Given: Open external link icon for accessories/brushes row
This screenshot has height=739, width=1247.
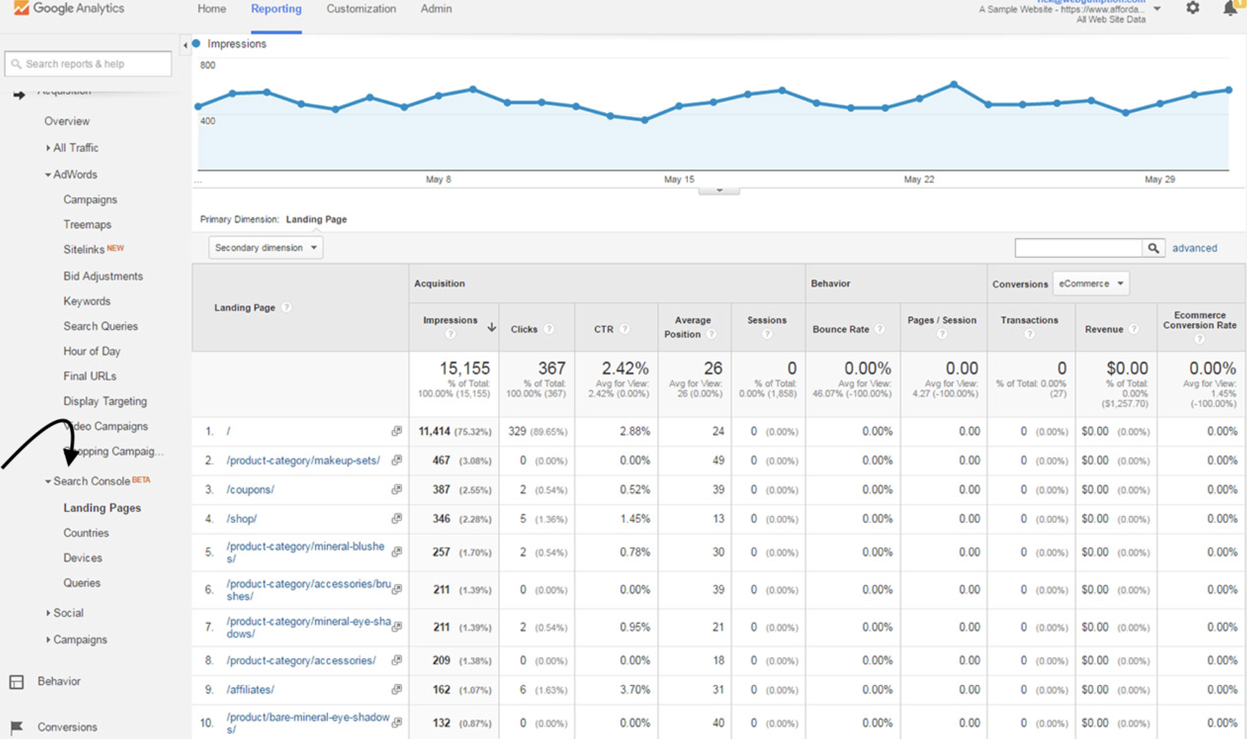Looking at the screenshot, I should 396,590.
